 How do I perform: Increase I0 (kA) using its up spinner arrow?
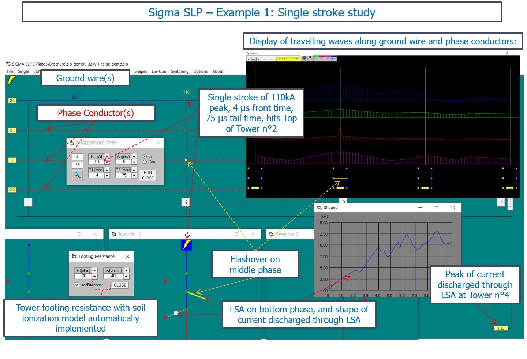tap(107, 156)
